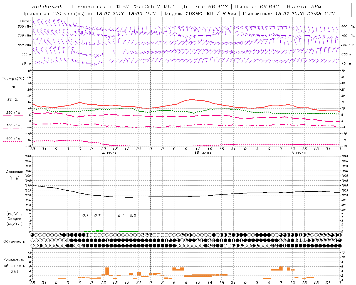Screen dimensions: 356x285
Task: Click the 'Высота: 26м' header value
Action: (304, 7)
